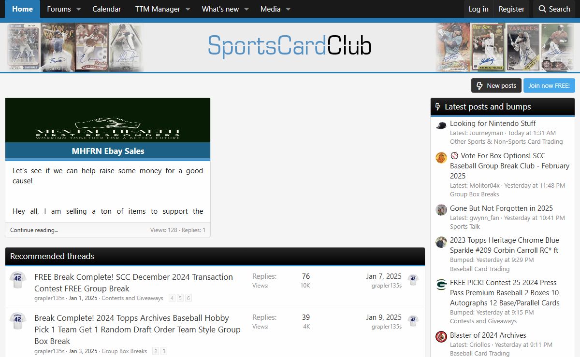Open Break Complete! 2024 Topps Archives thread
Image resolution: width=580 pixels, height=357 pixels.
[137, 330]
